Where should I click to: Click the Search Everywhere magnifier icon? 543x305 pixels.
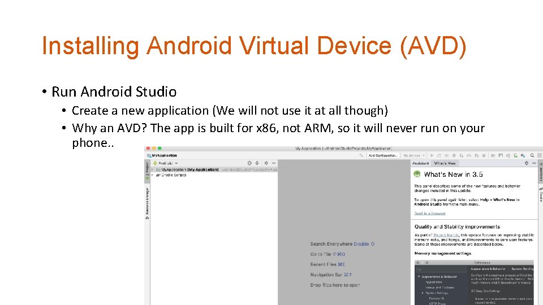(532, 156)
